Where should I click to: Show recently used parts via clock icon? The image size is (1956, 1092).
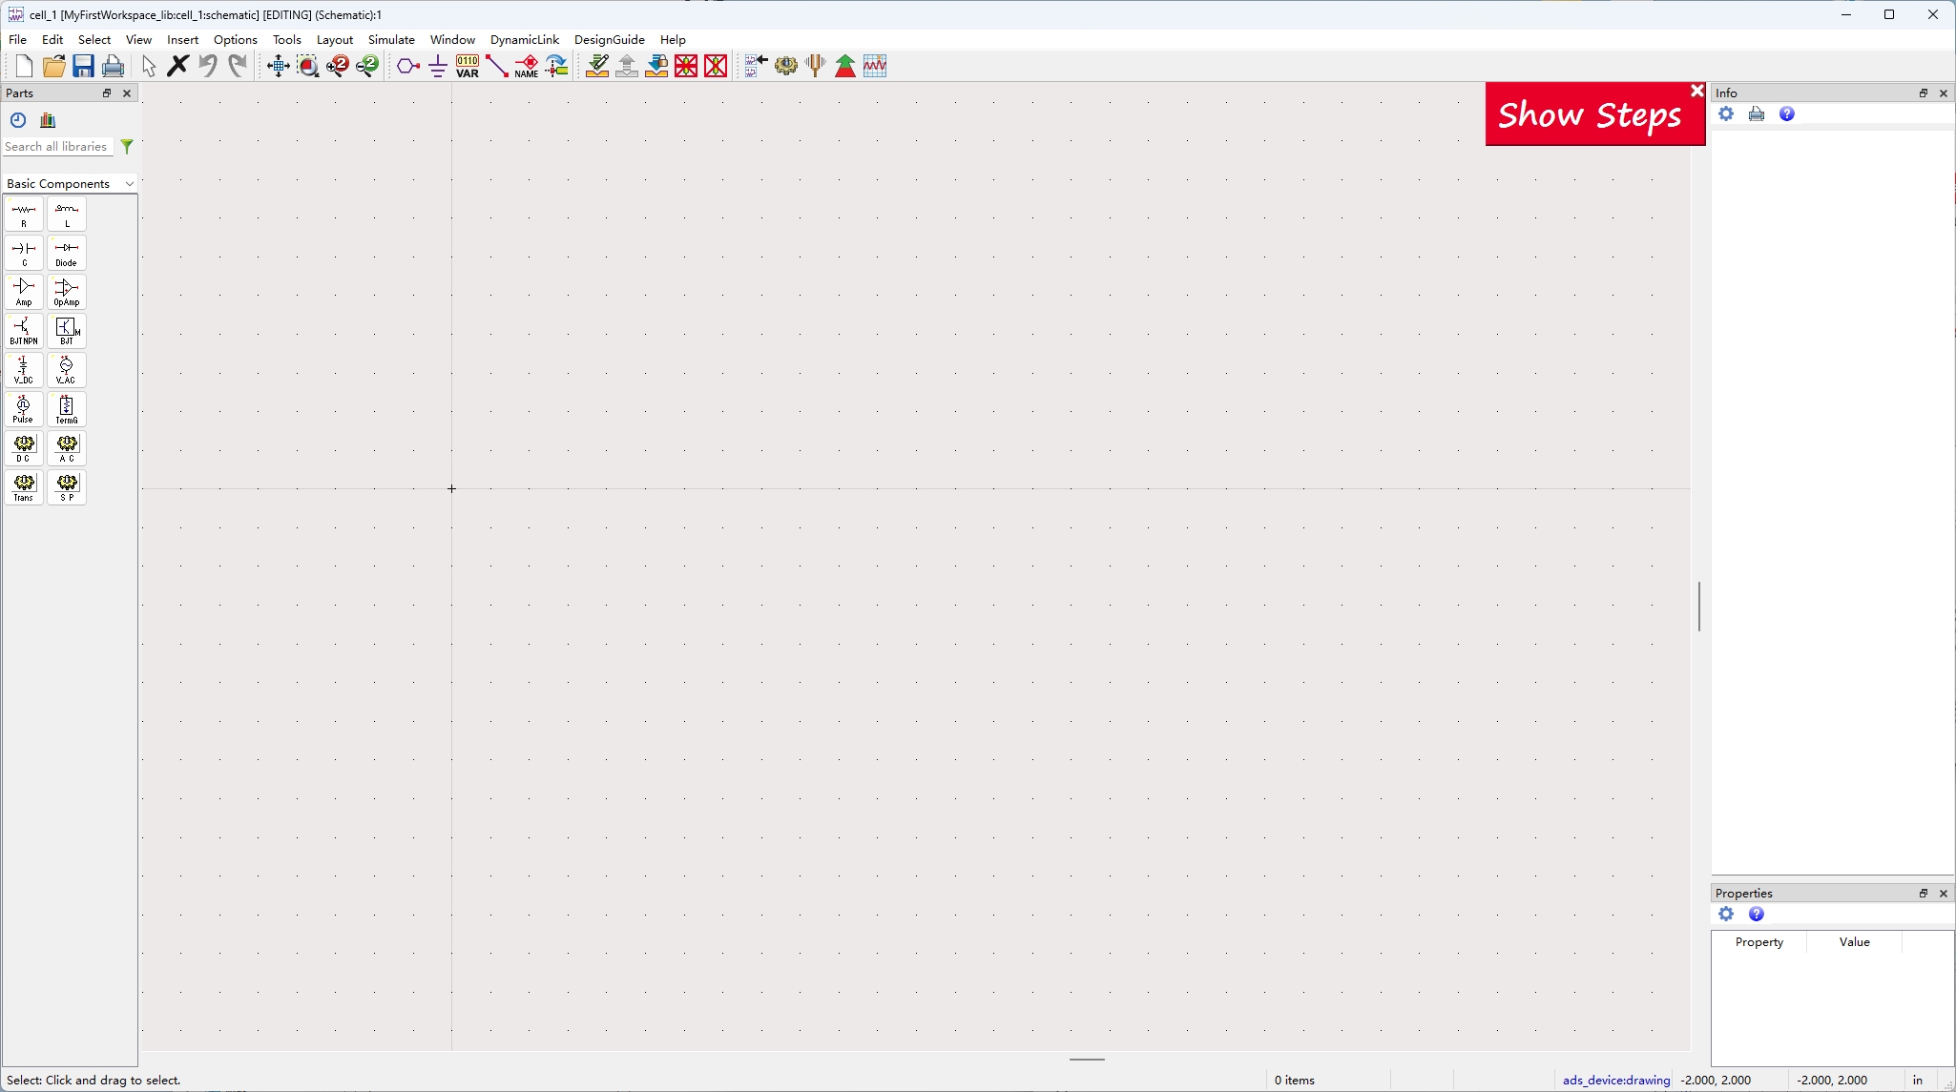17,120
